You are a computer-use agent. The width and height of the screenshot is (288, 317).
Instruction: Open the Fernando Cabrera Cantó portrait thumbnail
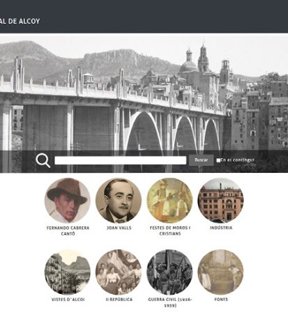click(68, 201)
